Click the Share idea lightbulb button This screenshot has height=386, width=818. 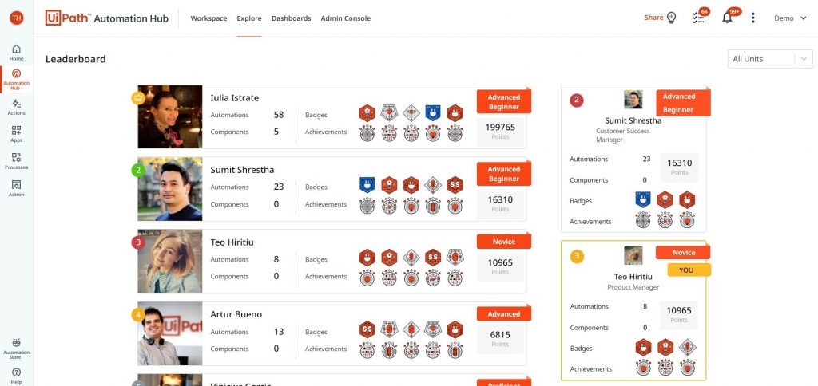click(660, 18)
